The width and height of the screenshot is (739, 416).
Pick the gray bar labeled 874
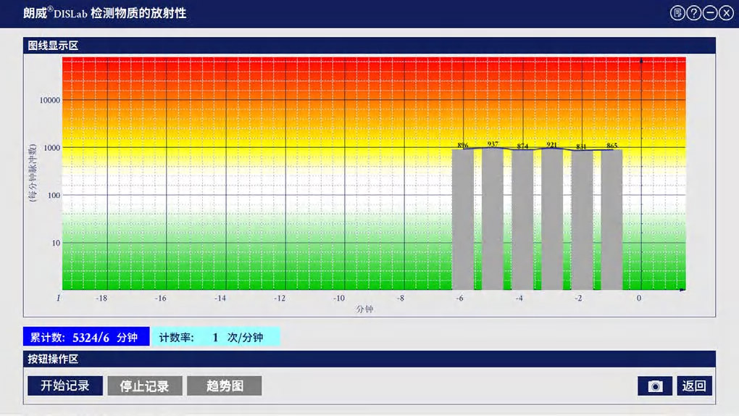click(x=522, y=220)
